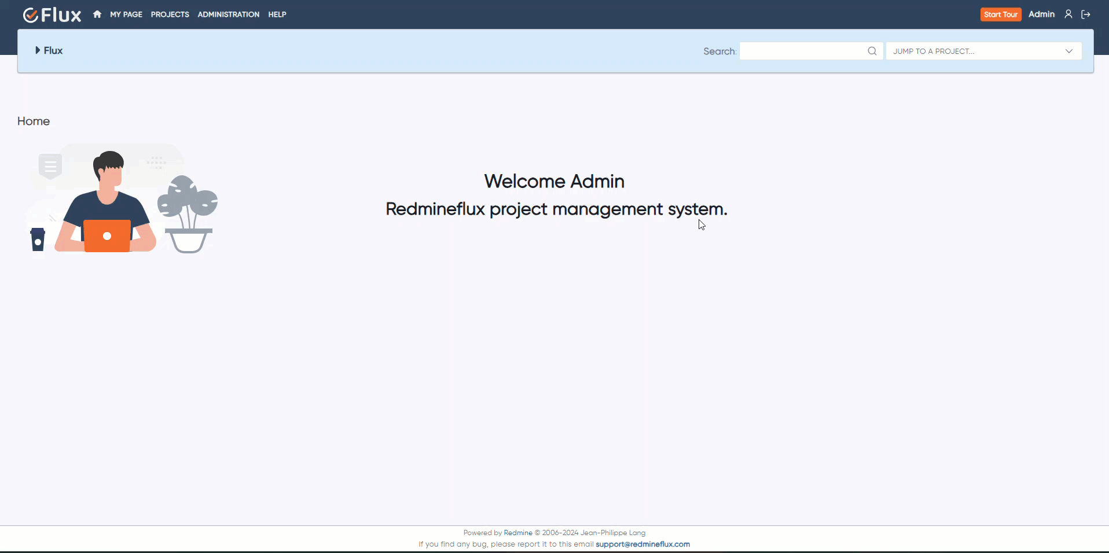Open the Projects menu
This screenshot has height=553, width=1109.
pos(170,14)
